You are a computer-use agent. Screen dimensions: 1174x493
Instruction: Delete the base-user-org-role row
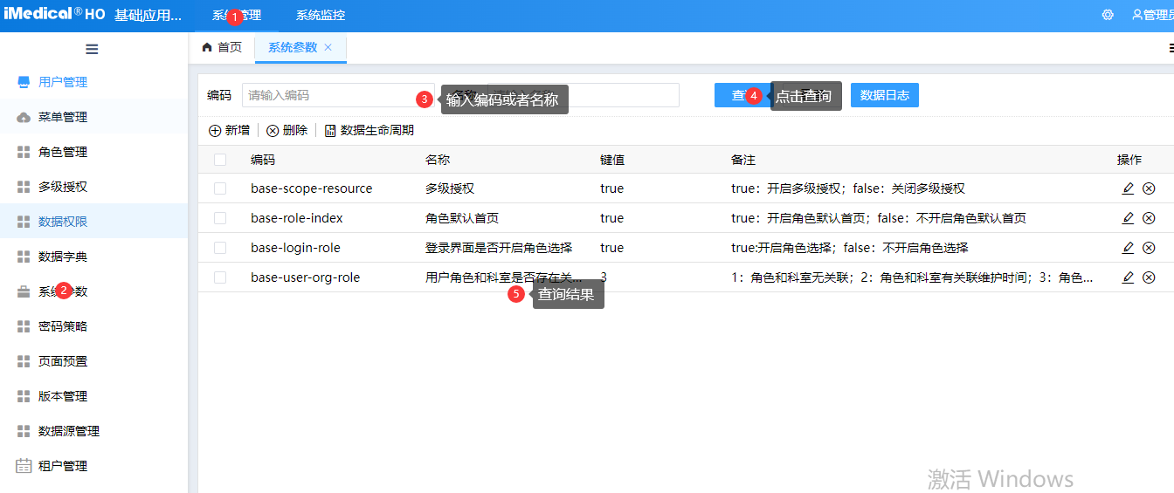(1149, 277)
